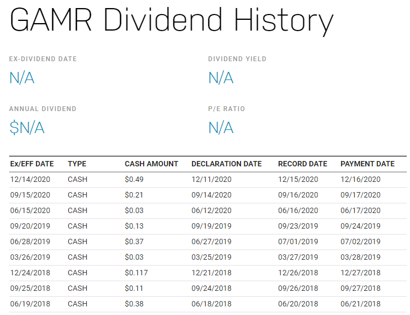Click record date 06/20/2018
This screenshot has height=315, width=410.
click(298, 304)
